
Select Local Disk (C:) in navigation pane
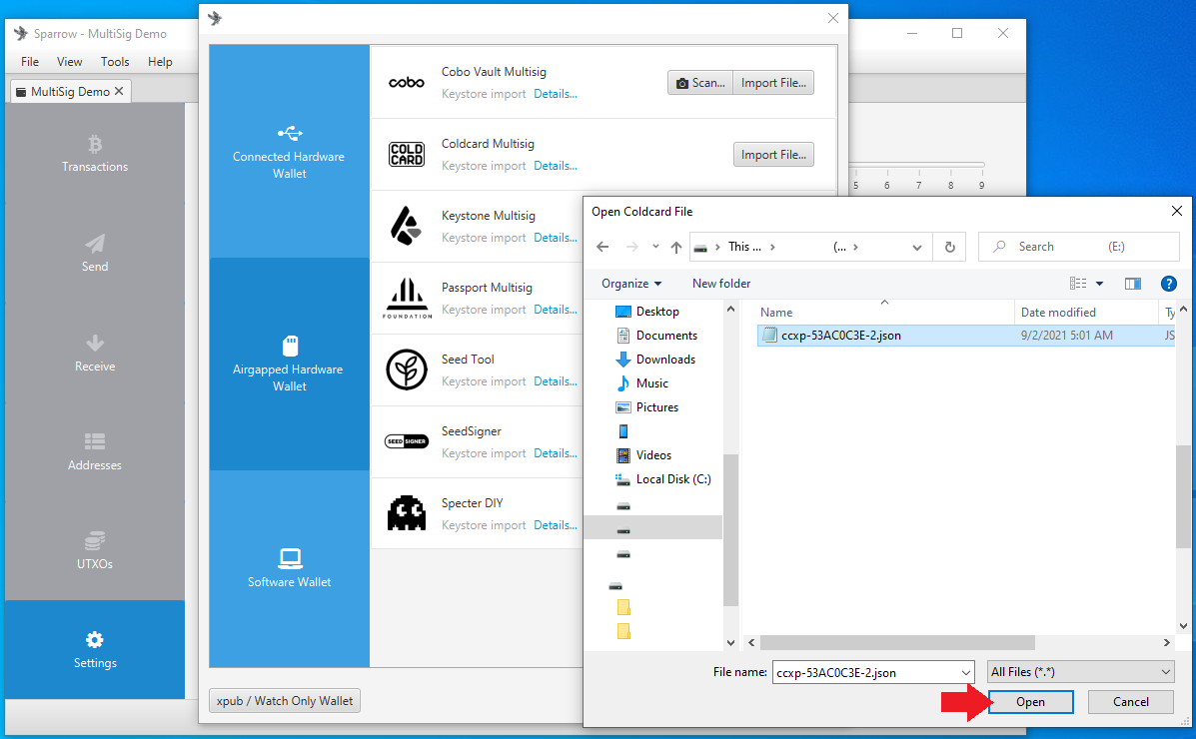pos(673,479)
